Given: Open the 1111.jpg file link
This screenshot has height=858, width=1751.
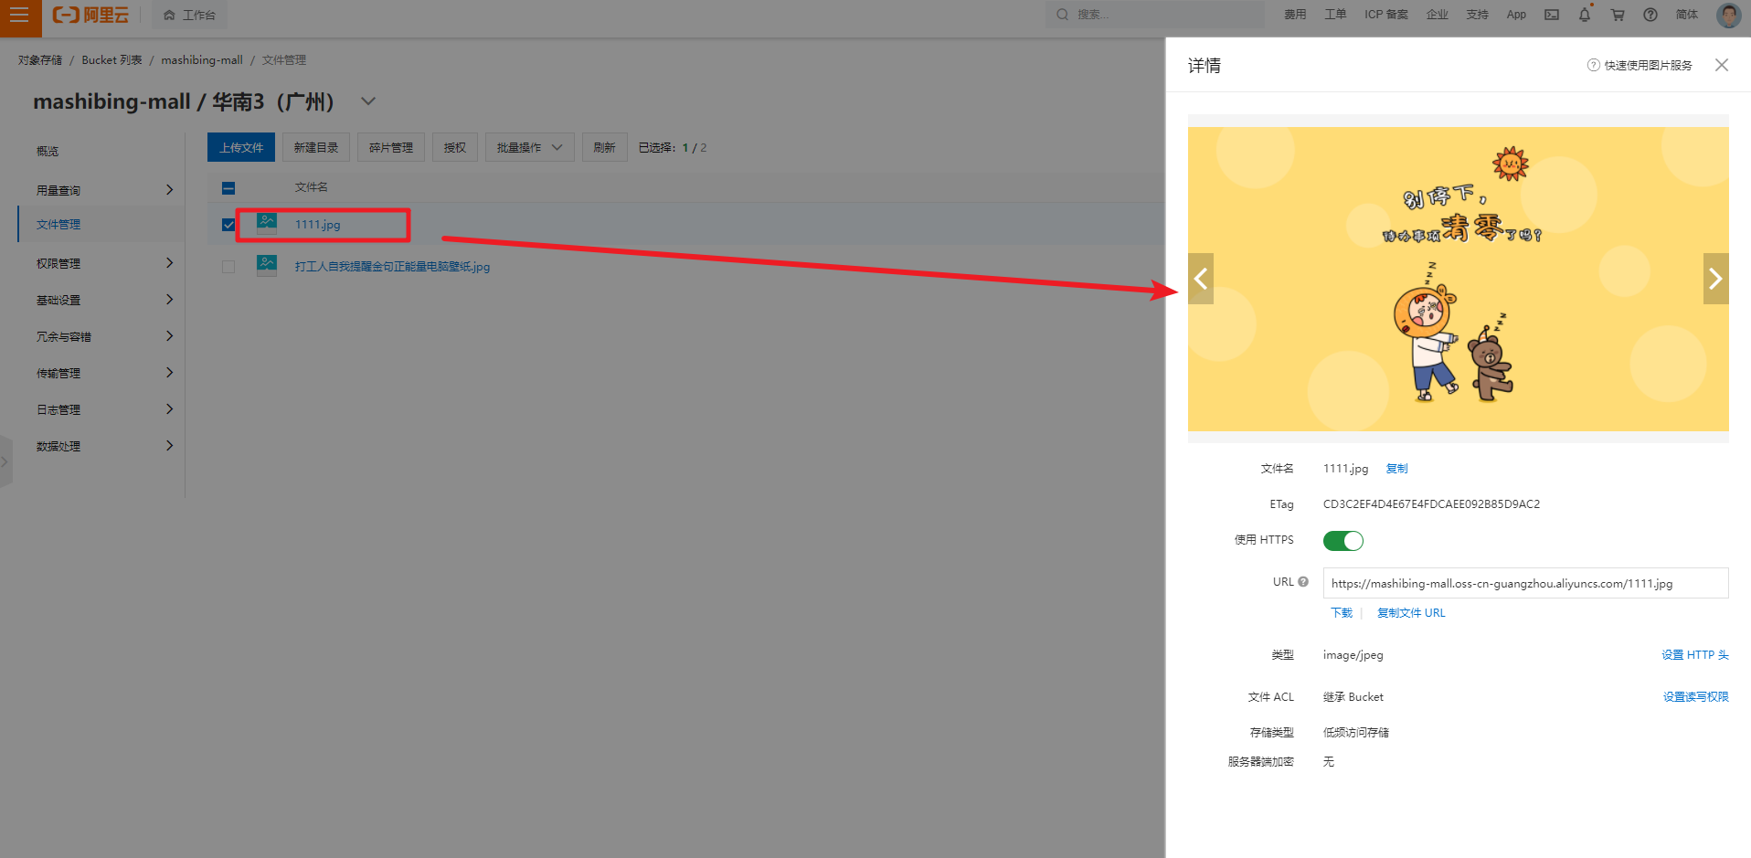Looking at the screenshot, I should pos(317,225).
